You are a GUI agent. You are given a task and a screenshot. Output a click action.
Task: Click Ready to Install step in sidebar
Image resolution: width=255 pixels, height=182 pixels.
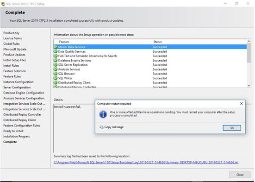(13, 131)
